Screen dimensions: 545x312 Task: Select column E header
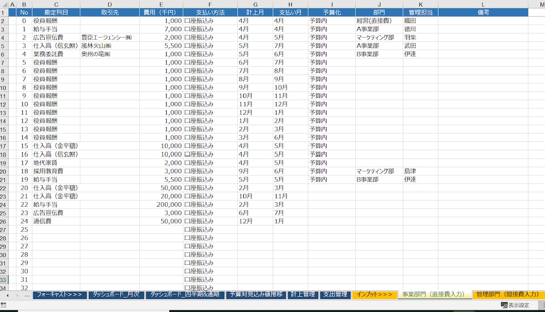[161, 4]
